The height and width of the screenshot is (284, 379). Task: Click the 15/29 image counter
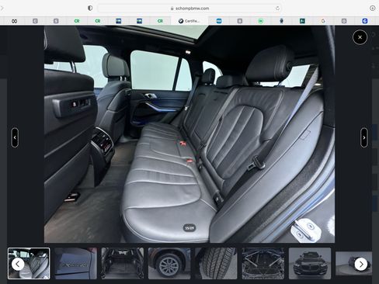(189, 228)
